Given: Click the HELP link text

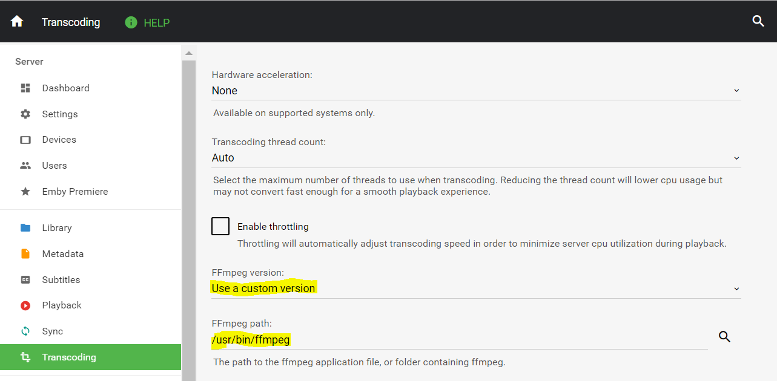Looking at the screenshot, I should pos(156,23).
